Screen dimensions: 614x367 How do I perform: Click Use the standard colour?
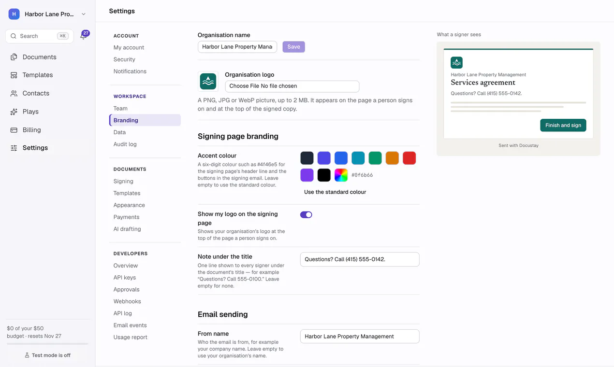point(335,192)
